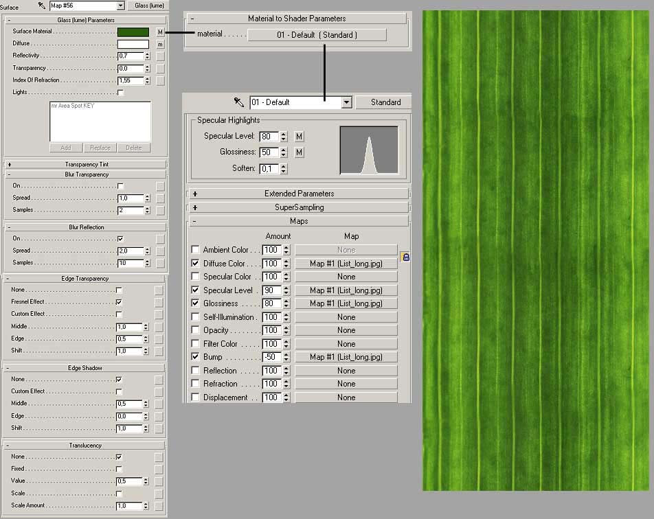The height and width of the screenshot is (519, 654).
Task: Collapse the Maps rollout header
Action: (297, 221)
